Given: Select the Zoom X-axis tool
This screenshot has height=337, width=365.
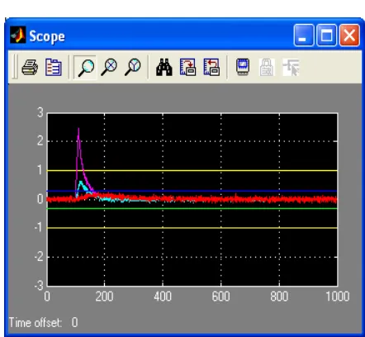Looking at the screenshot, I should point(109,68).
